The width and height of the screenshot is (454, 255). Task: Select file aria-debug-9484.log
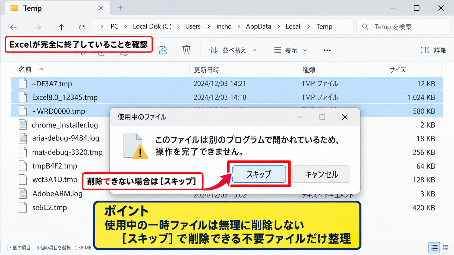coord(65,138)
